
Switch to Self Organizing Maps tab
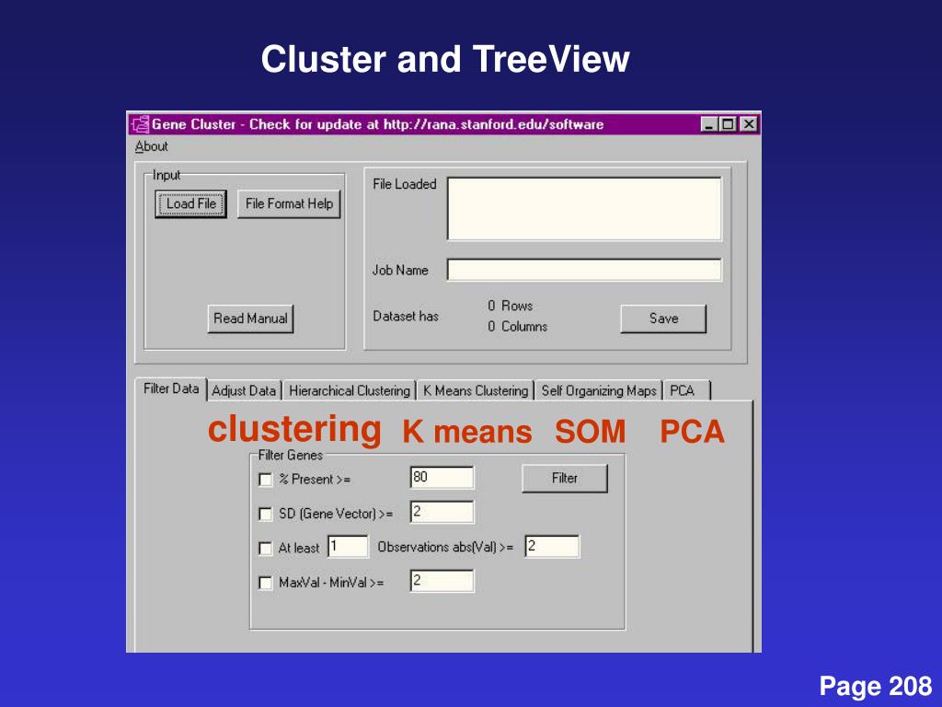pos(599,390)
